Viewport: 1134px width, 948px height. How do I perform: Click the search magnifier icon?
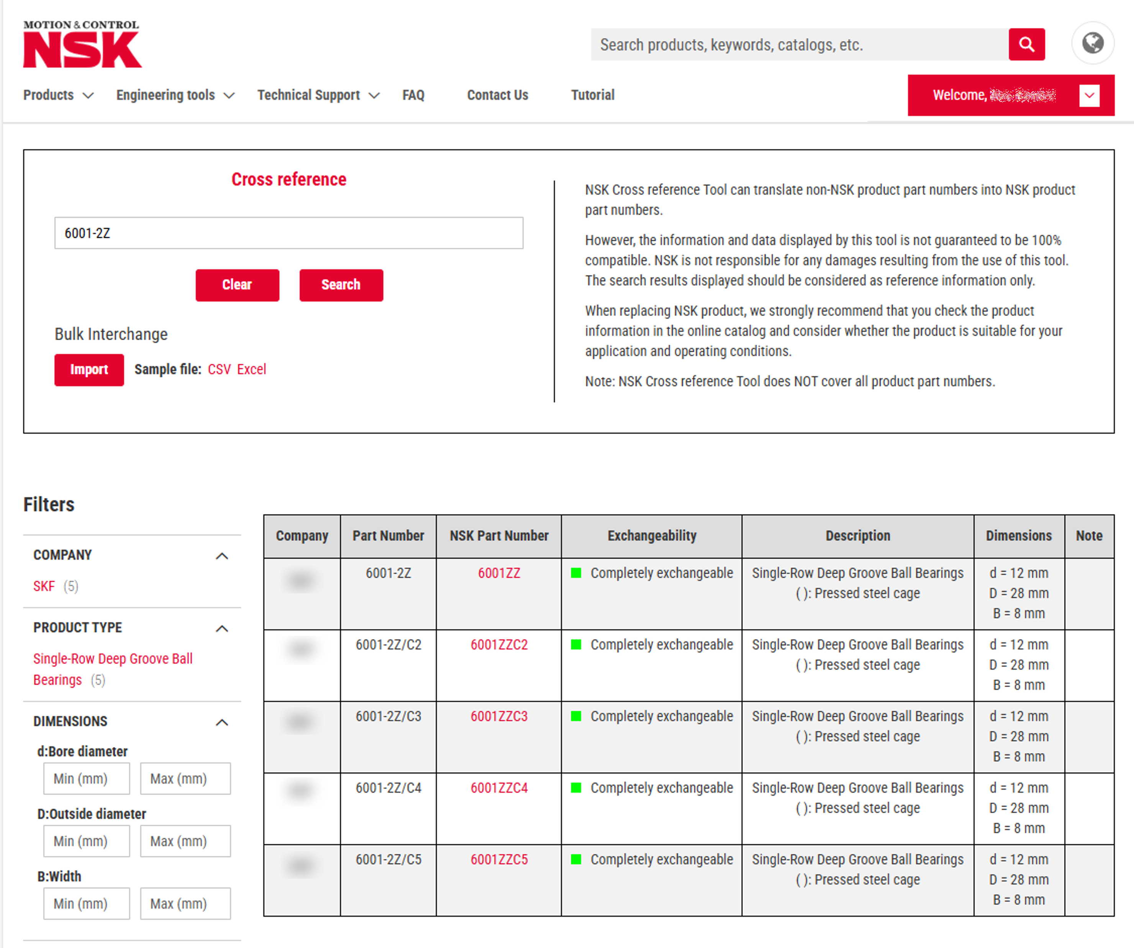pyautogui.click(x=1027, y=44)
